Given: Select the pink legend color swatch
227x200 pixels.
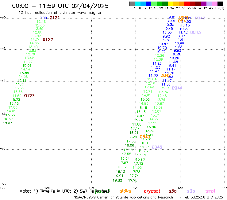Looking at the screenshot, I should tap(215, 4).
